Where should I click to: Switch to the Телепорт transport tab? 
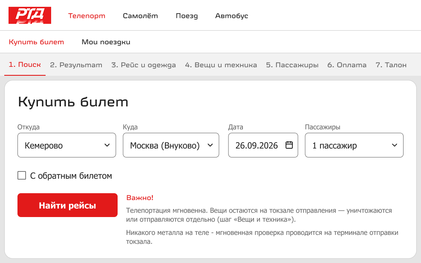click(x=87, y=16)
